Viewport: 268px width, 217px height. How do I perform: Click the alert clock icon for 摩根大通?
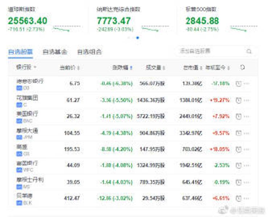click(238, 133)
